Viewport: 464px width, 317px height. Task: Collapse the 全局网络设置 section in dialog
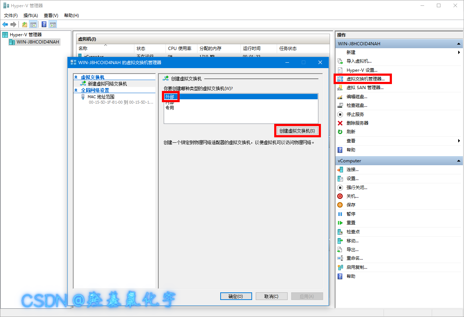click(76, 90)
